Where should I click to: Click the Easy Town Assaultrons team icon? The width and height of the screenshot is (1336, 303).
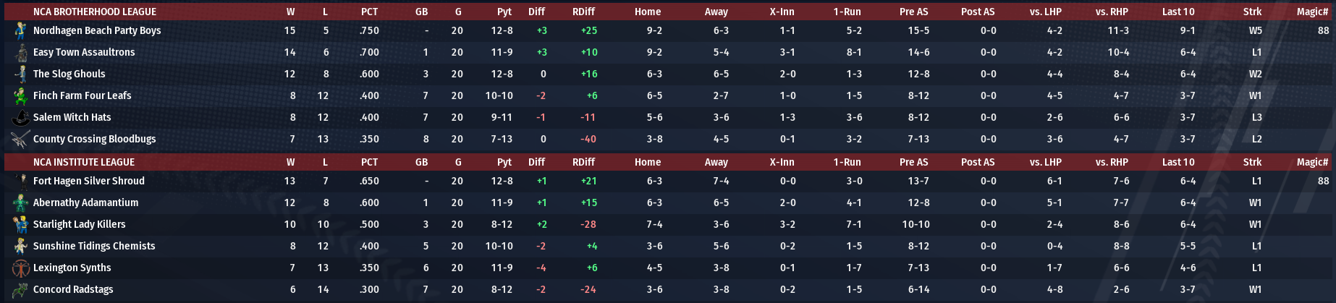(x=21, y=52)
